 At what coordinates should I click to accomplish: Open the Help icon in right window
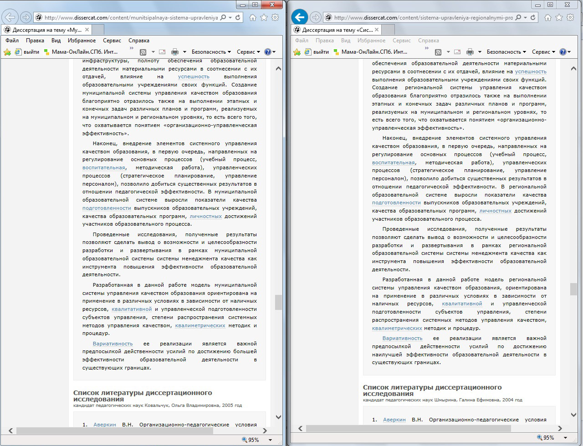tap(563, 52)
